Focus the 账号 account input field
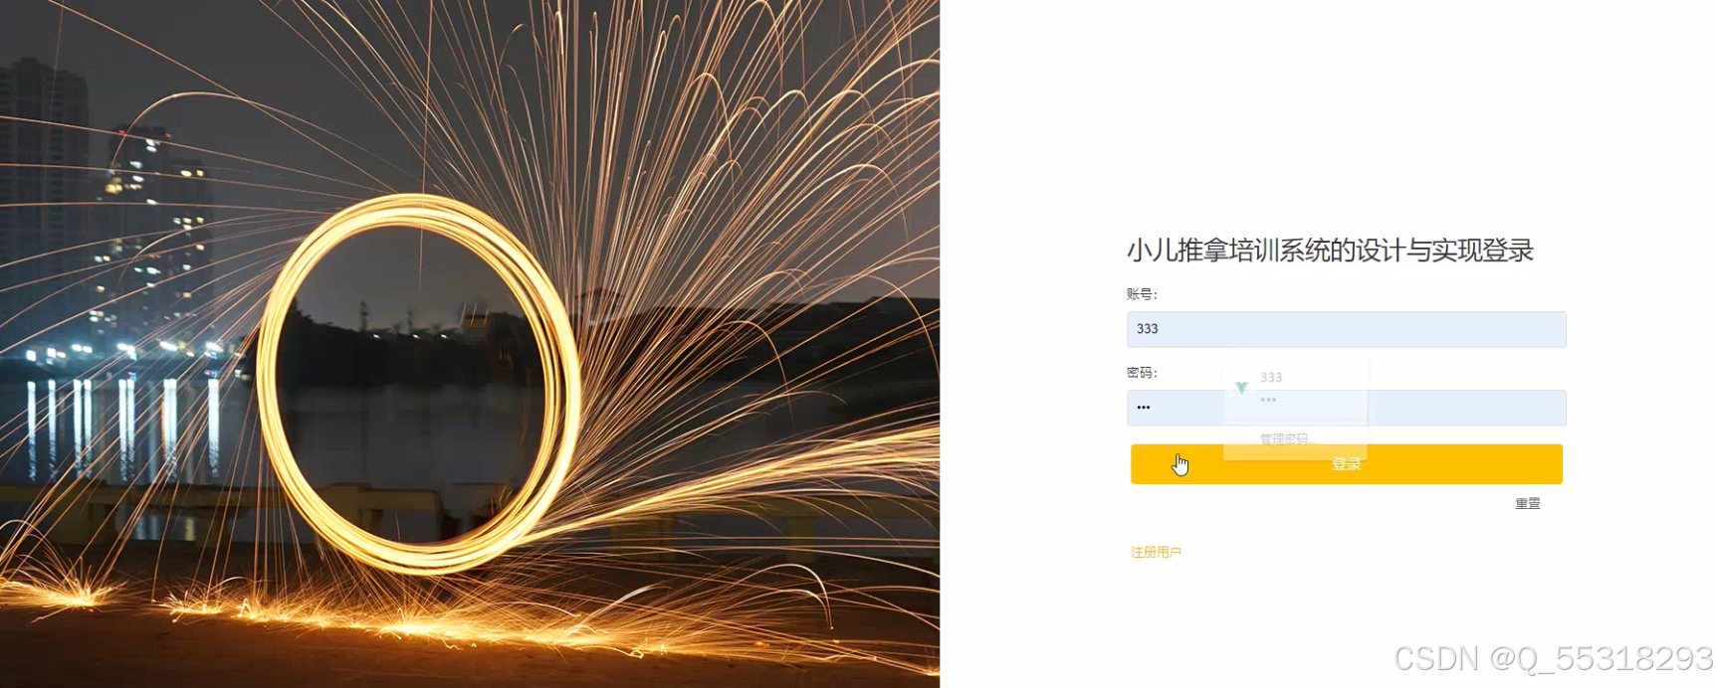The width and height of the screenshot is (1717, 688). click(1346, 329)
